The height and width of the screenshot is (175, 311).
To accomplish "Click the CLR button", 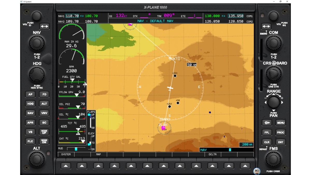I will pyautogui.click(x=267, y=142).
